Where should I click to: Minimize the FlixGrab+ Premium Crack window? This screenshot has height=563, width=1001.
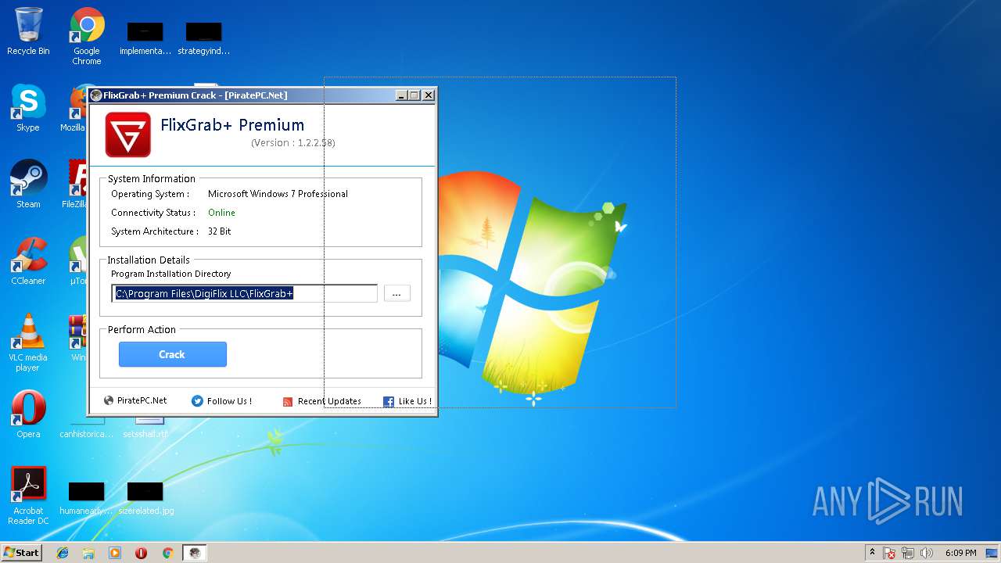pos(401,95)
